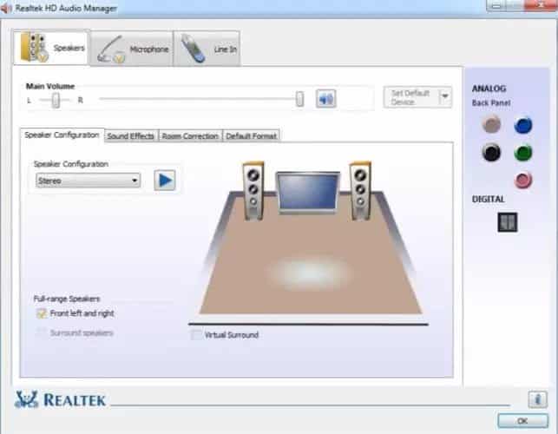The width and height of the screenshot is (558, 434).
Task: Select the pink microphone jack
Action: pos(522,181)
